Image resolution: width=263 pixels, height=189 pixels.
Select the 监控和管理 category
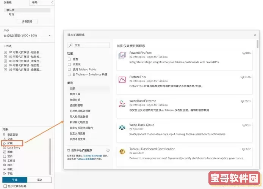(x=76, y=105)
